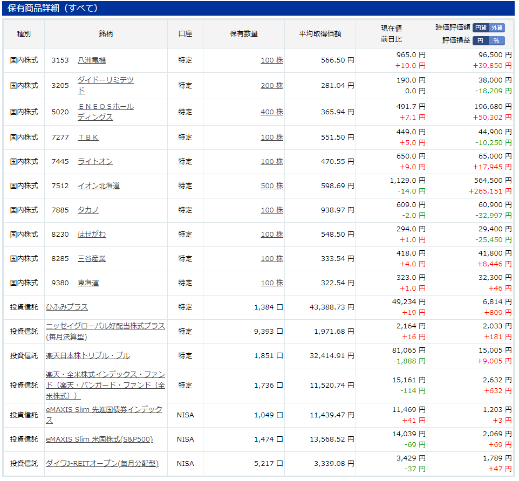Open stock link タカノ
Viewport: 519px width, 481px height.
click(88, 210)
